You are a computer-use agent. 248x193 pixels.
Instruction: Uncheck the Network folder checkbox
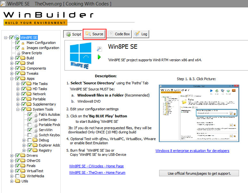pyautogui.click(x=23, y=94)
